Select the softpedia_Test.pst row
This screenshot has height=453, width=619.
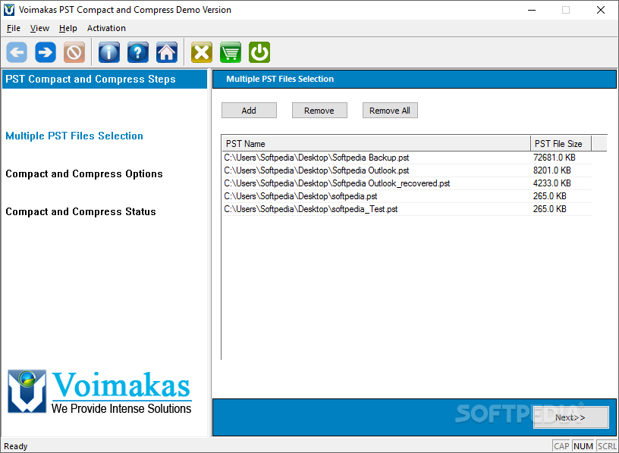[x=407, y=209]
